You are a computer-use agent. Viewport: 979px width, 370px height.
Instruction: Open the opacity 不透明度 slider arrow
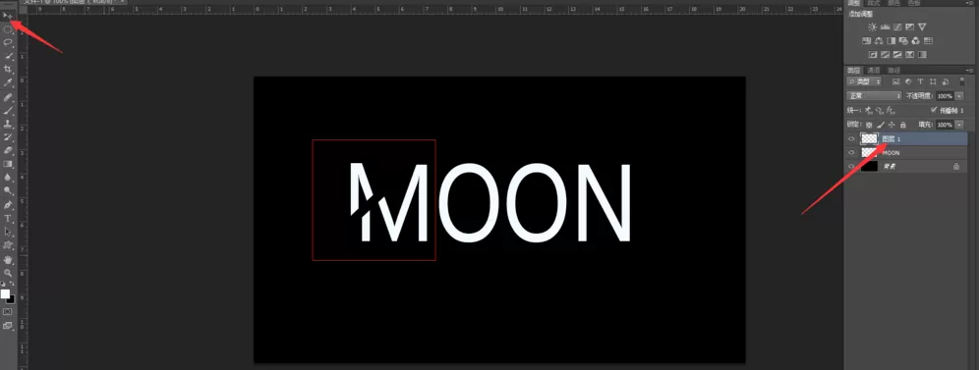(x=959, y=96)
